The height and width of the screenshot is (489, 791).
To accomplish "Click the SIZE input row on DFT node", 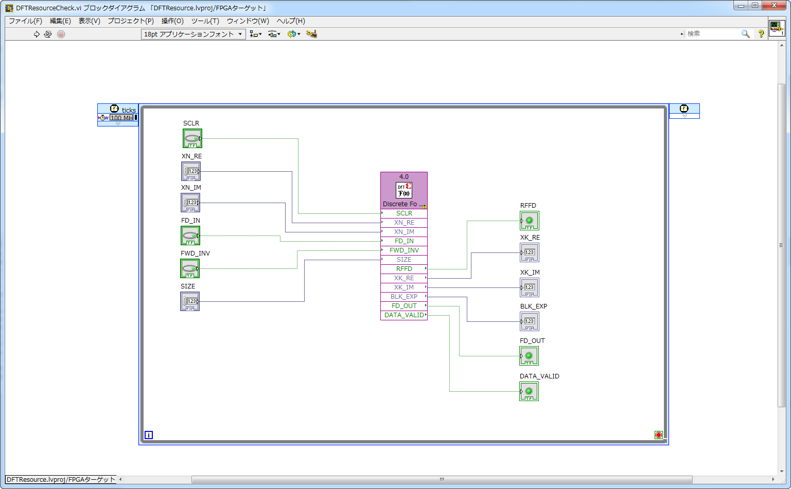I will (x=404, y=260).
